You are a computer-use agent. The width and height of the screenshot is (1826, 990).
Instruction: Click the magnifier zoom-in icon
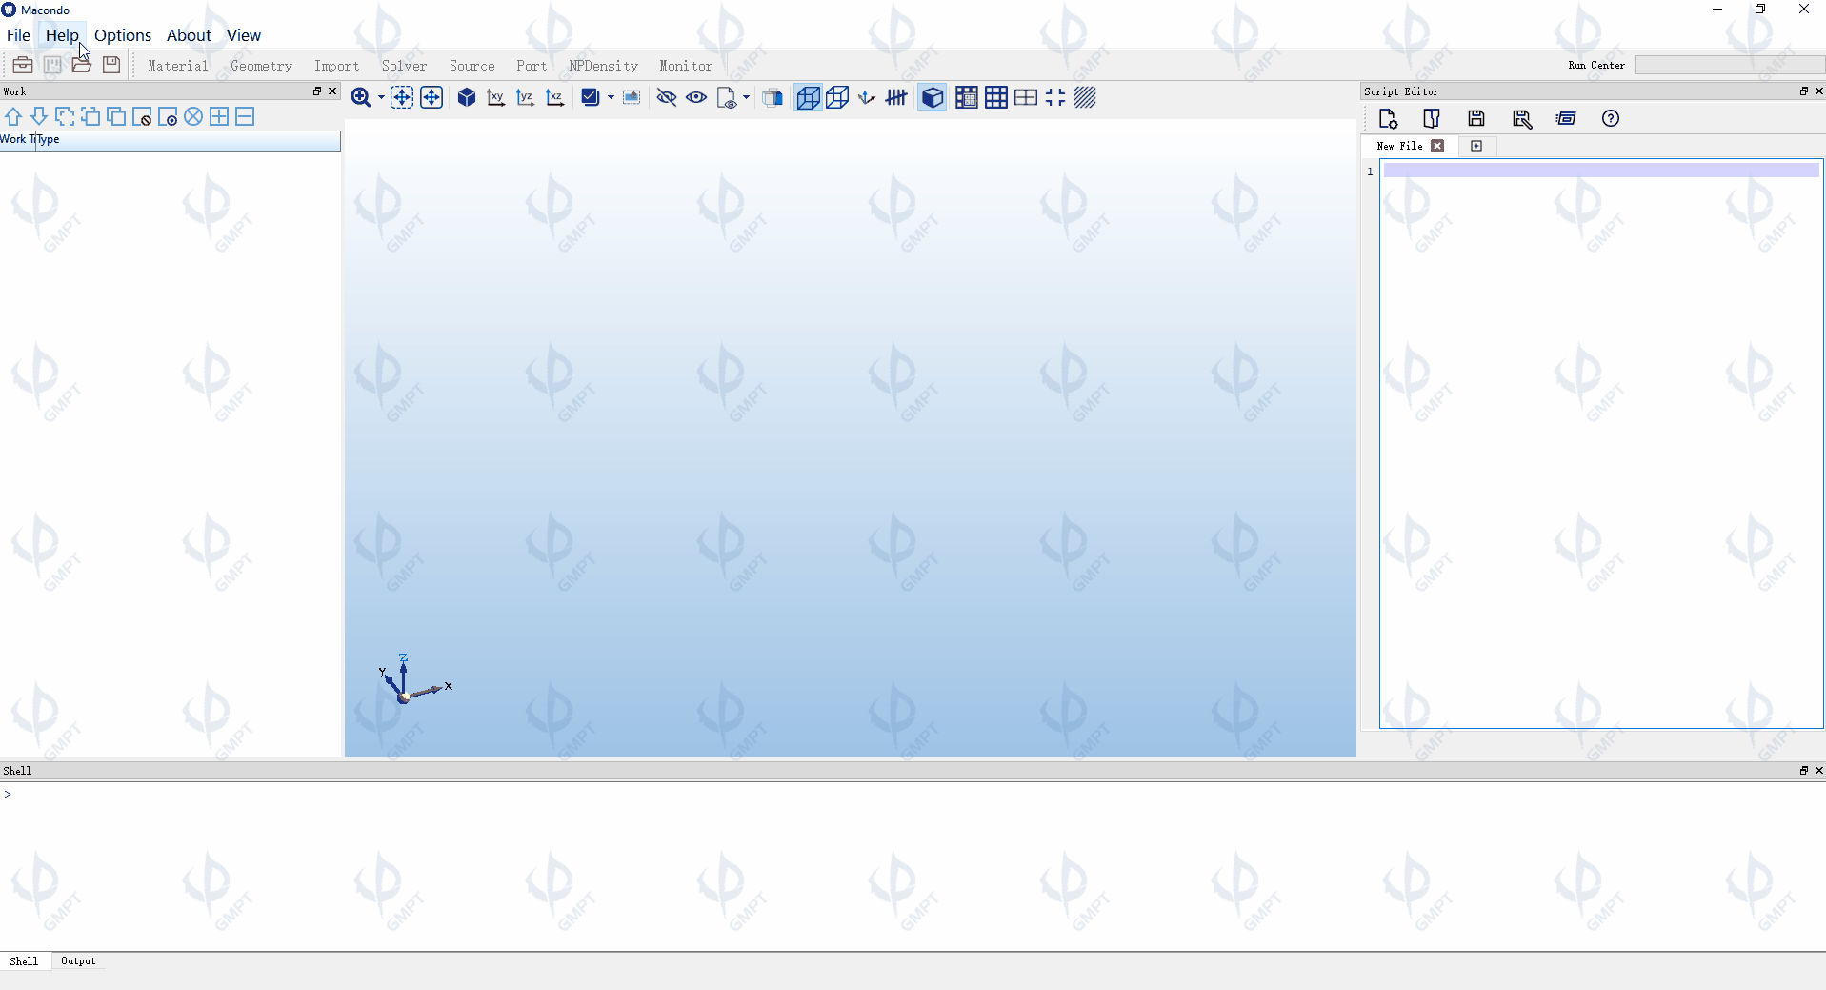pyautogui.click(x=361, y=97)
